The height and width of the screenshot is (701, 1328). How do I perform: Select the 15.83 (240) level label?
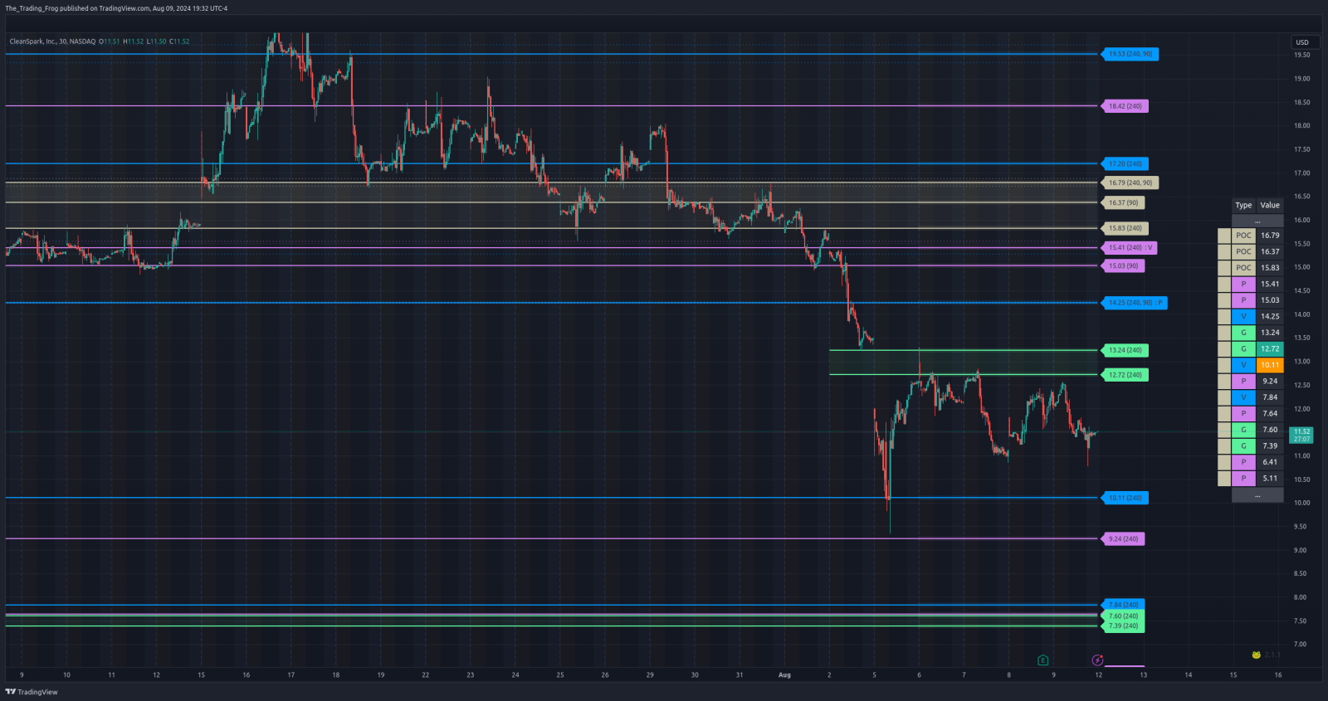click(1125, 228)
